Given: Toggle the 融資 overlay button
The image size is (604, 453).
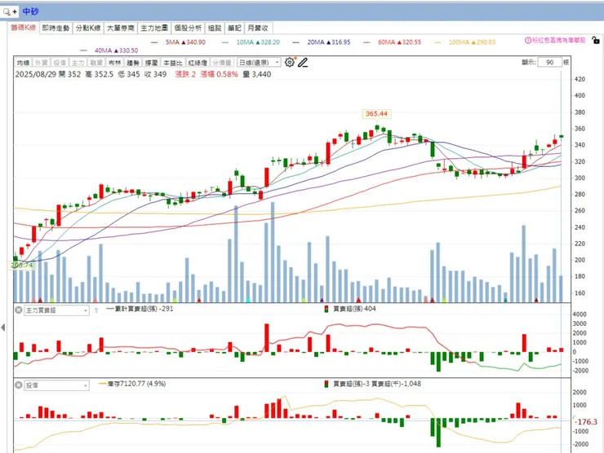Looking at the screenshot, I should coord(96,63).
